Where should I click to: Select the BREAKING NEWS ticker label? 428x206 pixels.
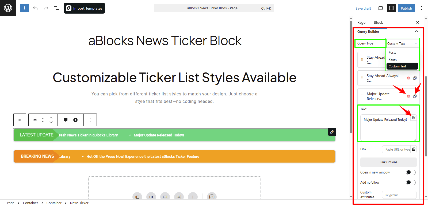click(x=37, y=156)
